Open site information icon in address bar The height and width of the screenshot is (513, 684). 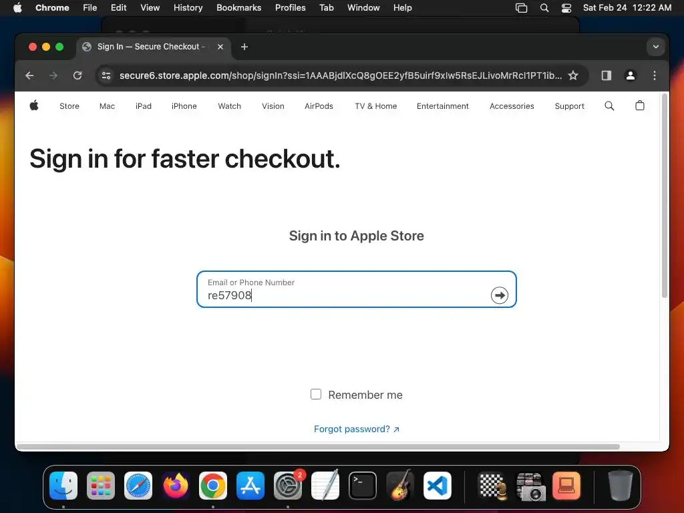[x=106, y=75]
